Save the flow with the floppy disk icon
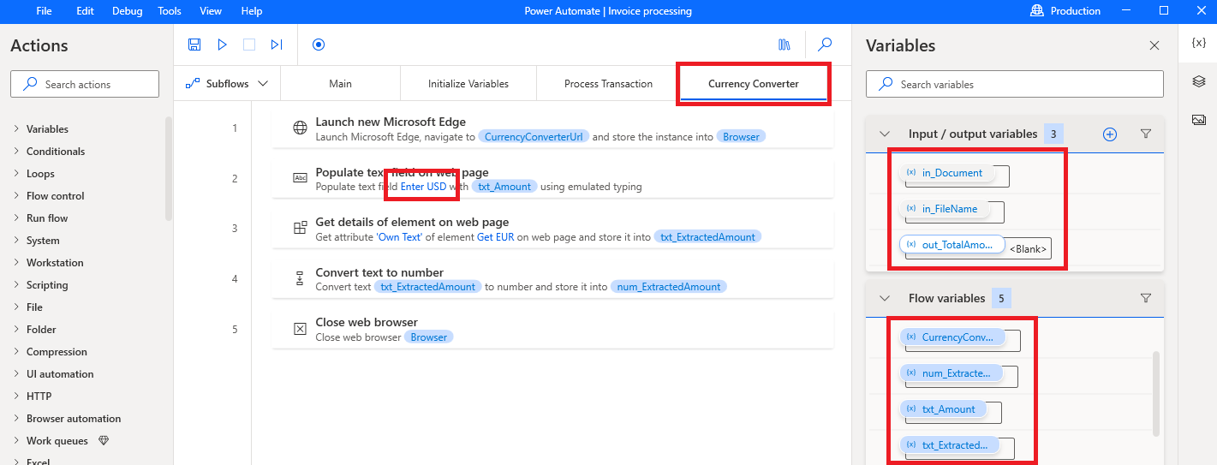The height and width of the screenshot is (465, 1217). 194,45
